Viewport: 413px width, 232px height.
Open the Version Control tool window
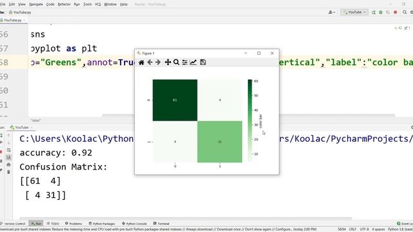[x=13, y=224]
